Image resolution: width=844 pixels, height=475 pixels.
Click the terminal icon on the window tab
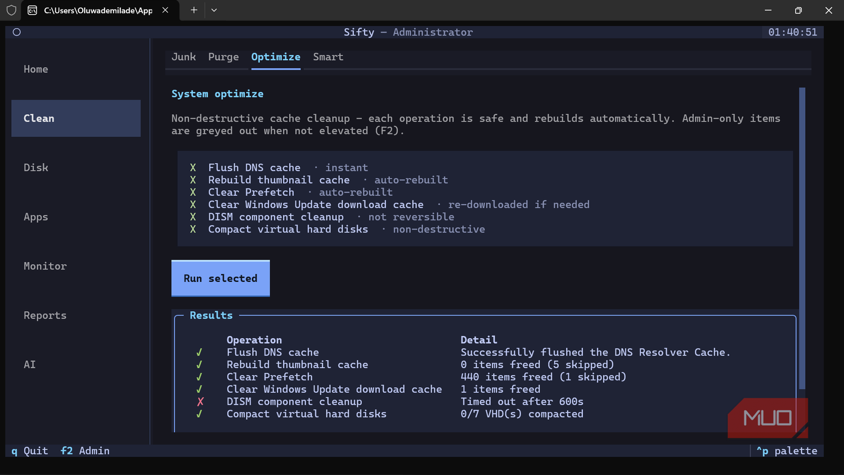coord(33,10)
